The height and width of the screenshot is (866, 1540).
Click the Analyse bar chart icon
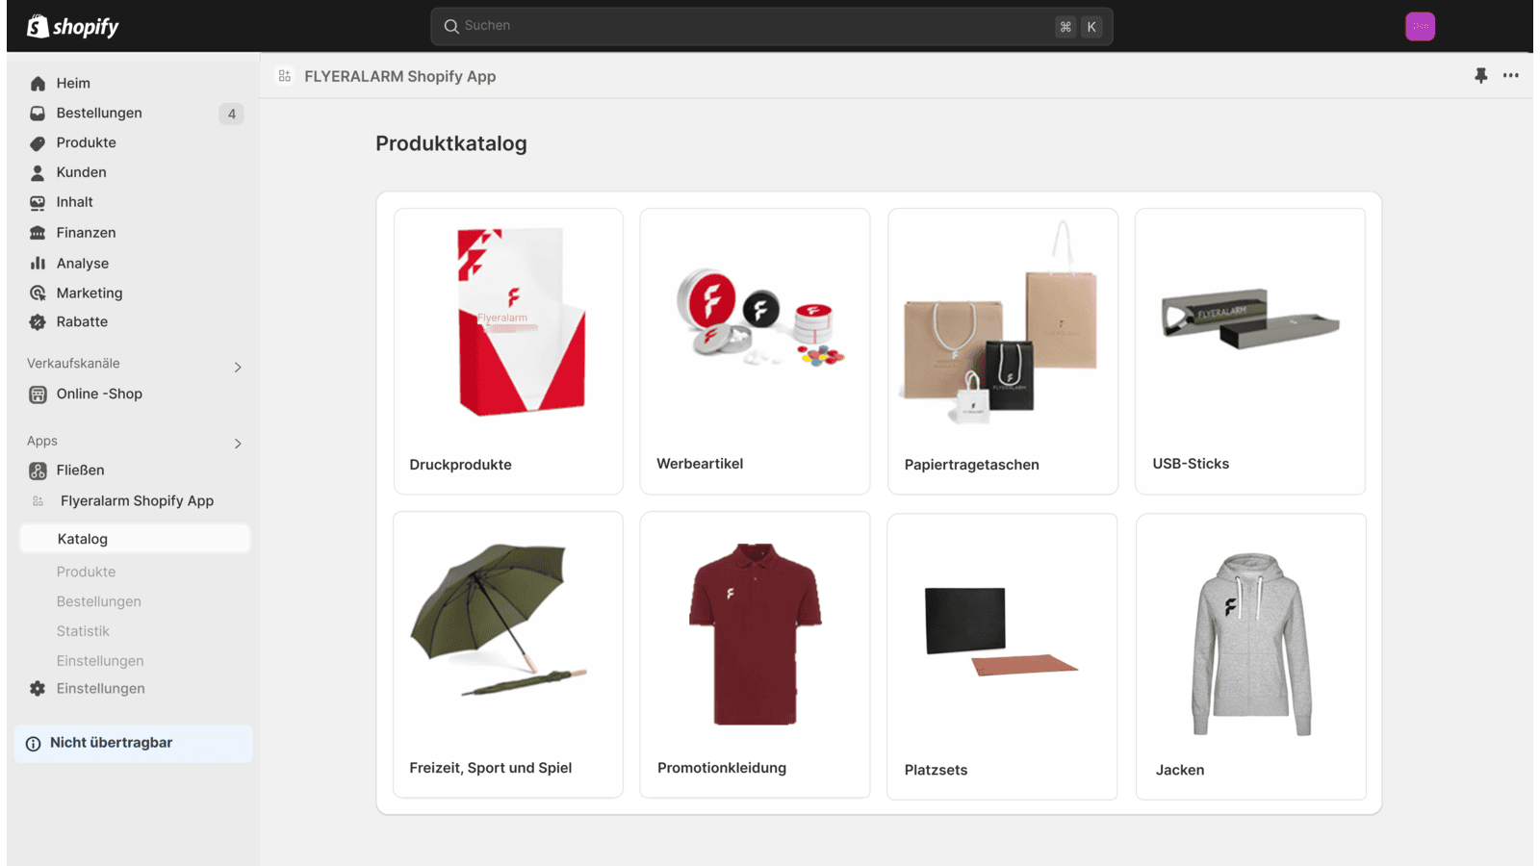[x=38, y=264]
